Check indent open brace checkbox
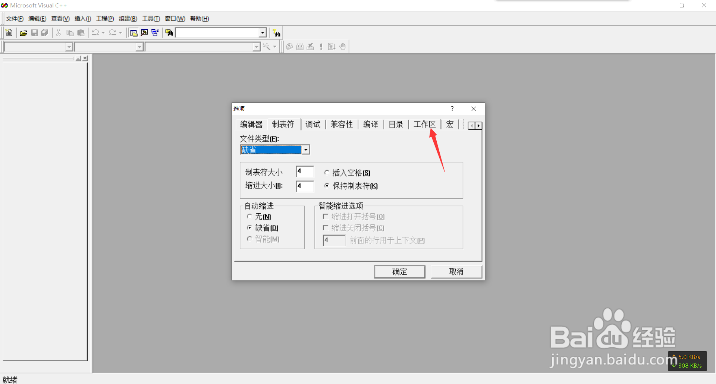716x384 pixels. (x=326, y=217)
